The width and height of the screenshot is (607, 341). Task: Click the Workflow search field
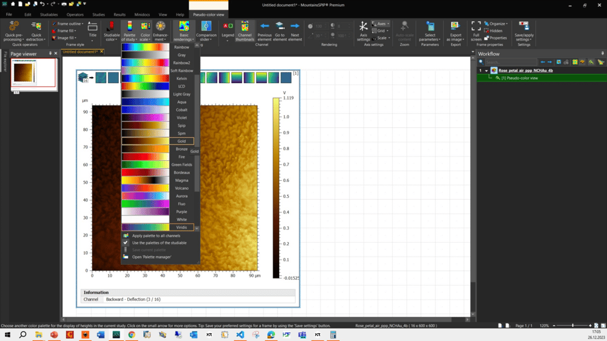[511, 62]
